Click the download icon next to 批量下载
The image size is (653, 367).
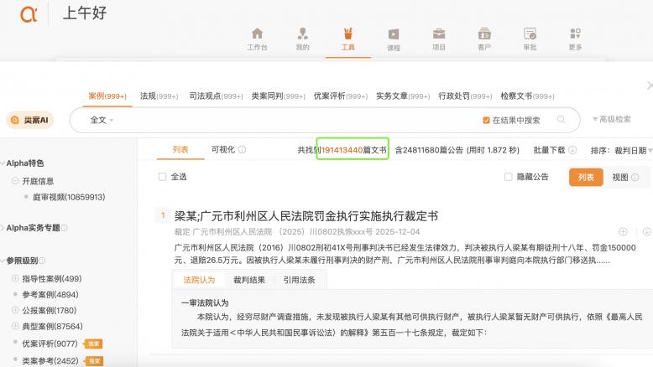point(572,150)
